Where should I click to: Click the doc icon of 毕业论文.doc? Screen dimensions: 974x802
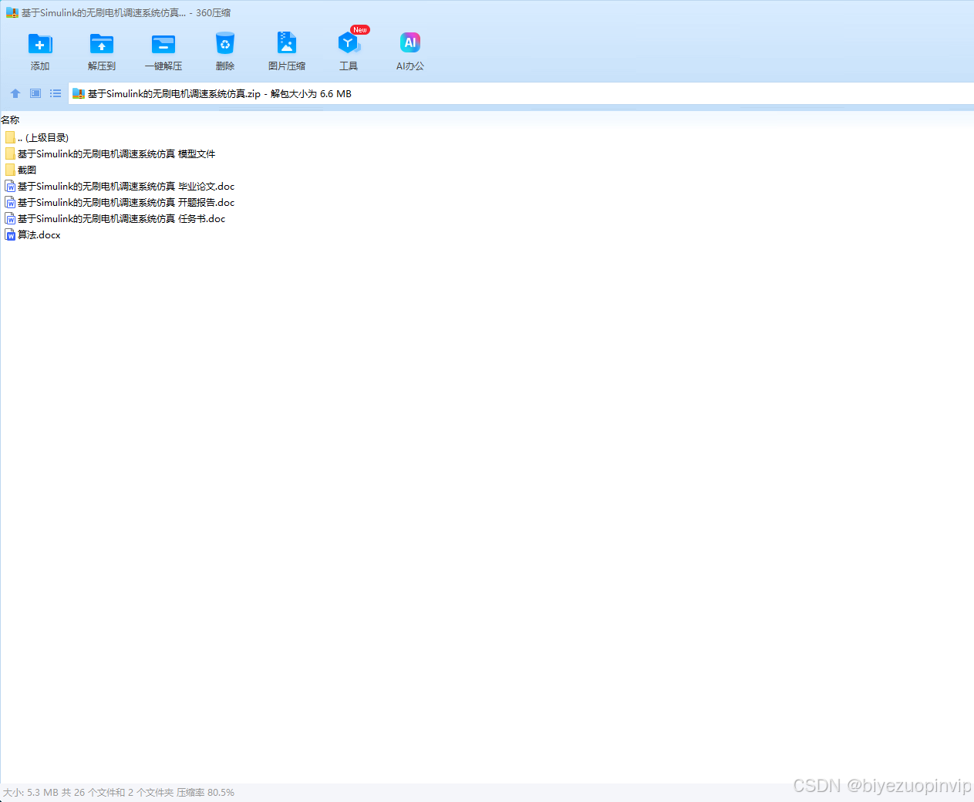(x=11, y=186)
